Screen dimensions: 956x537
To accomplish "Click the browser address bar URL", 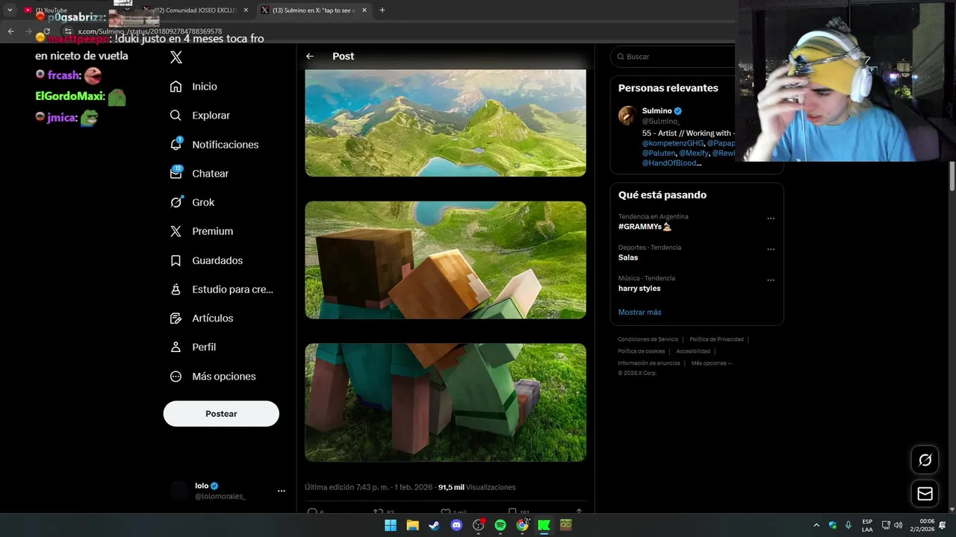I will coord(149,31).
